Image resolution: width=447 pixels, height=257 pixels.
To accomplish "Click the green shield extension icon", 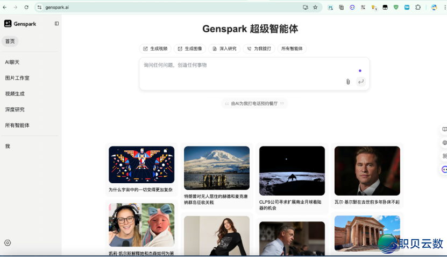I will [396, 8].
